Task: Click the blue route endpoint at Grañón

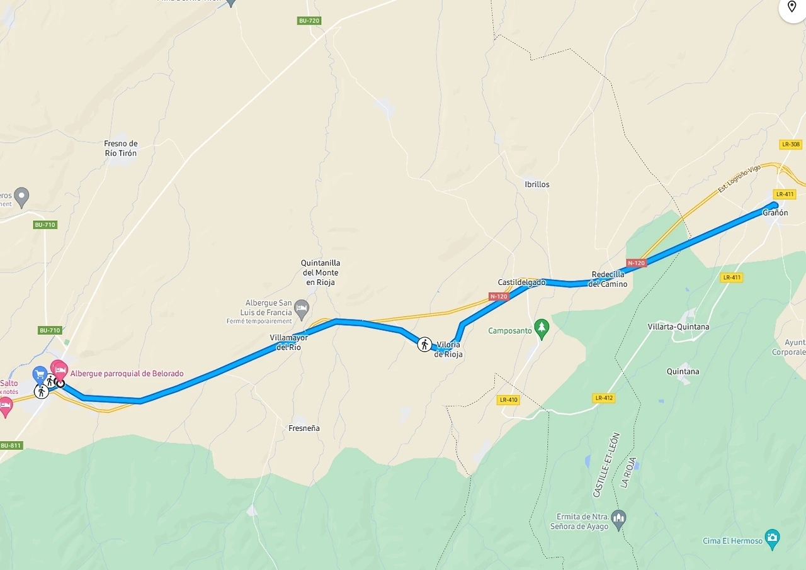Action: click(x=775, y=204)
